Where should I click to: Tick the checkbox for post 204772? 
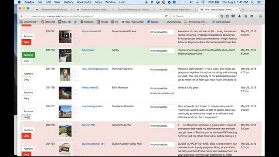[x=23, y=31]
